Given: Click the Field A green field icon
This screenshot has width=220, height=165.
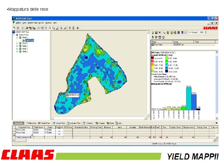Looking at the screenshot, I should [20, 38].
